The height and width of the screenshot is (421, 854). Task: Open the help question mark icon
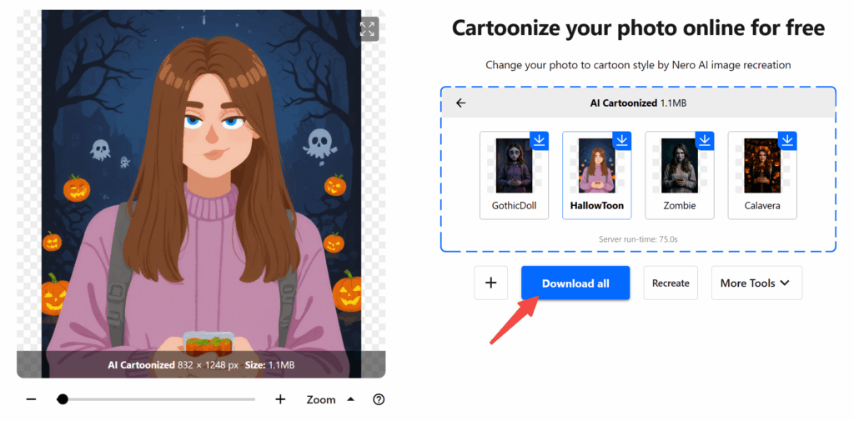tap(379, 399)
